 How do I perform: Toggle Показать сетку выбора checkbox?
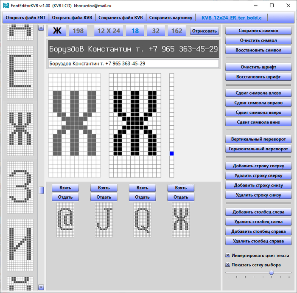[228, 265]
